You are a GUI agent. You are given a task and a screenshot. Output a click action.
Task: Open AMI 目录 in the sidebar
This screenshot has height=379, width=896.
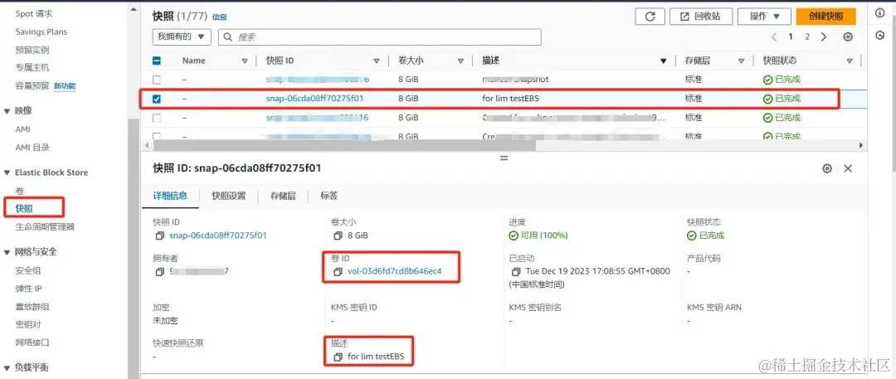(x=32, y=148)
